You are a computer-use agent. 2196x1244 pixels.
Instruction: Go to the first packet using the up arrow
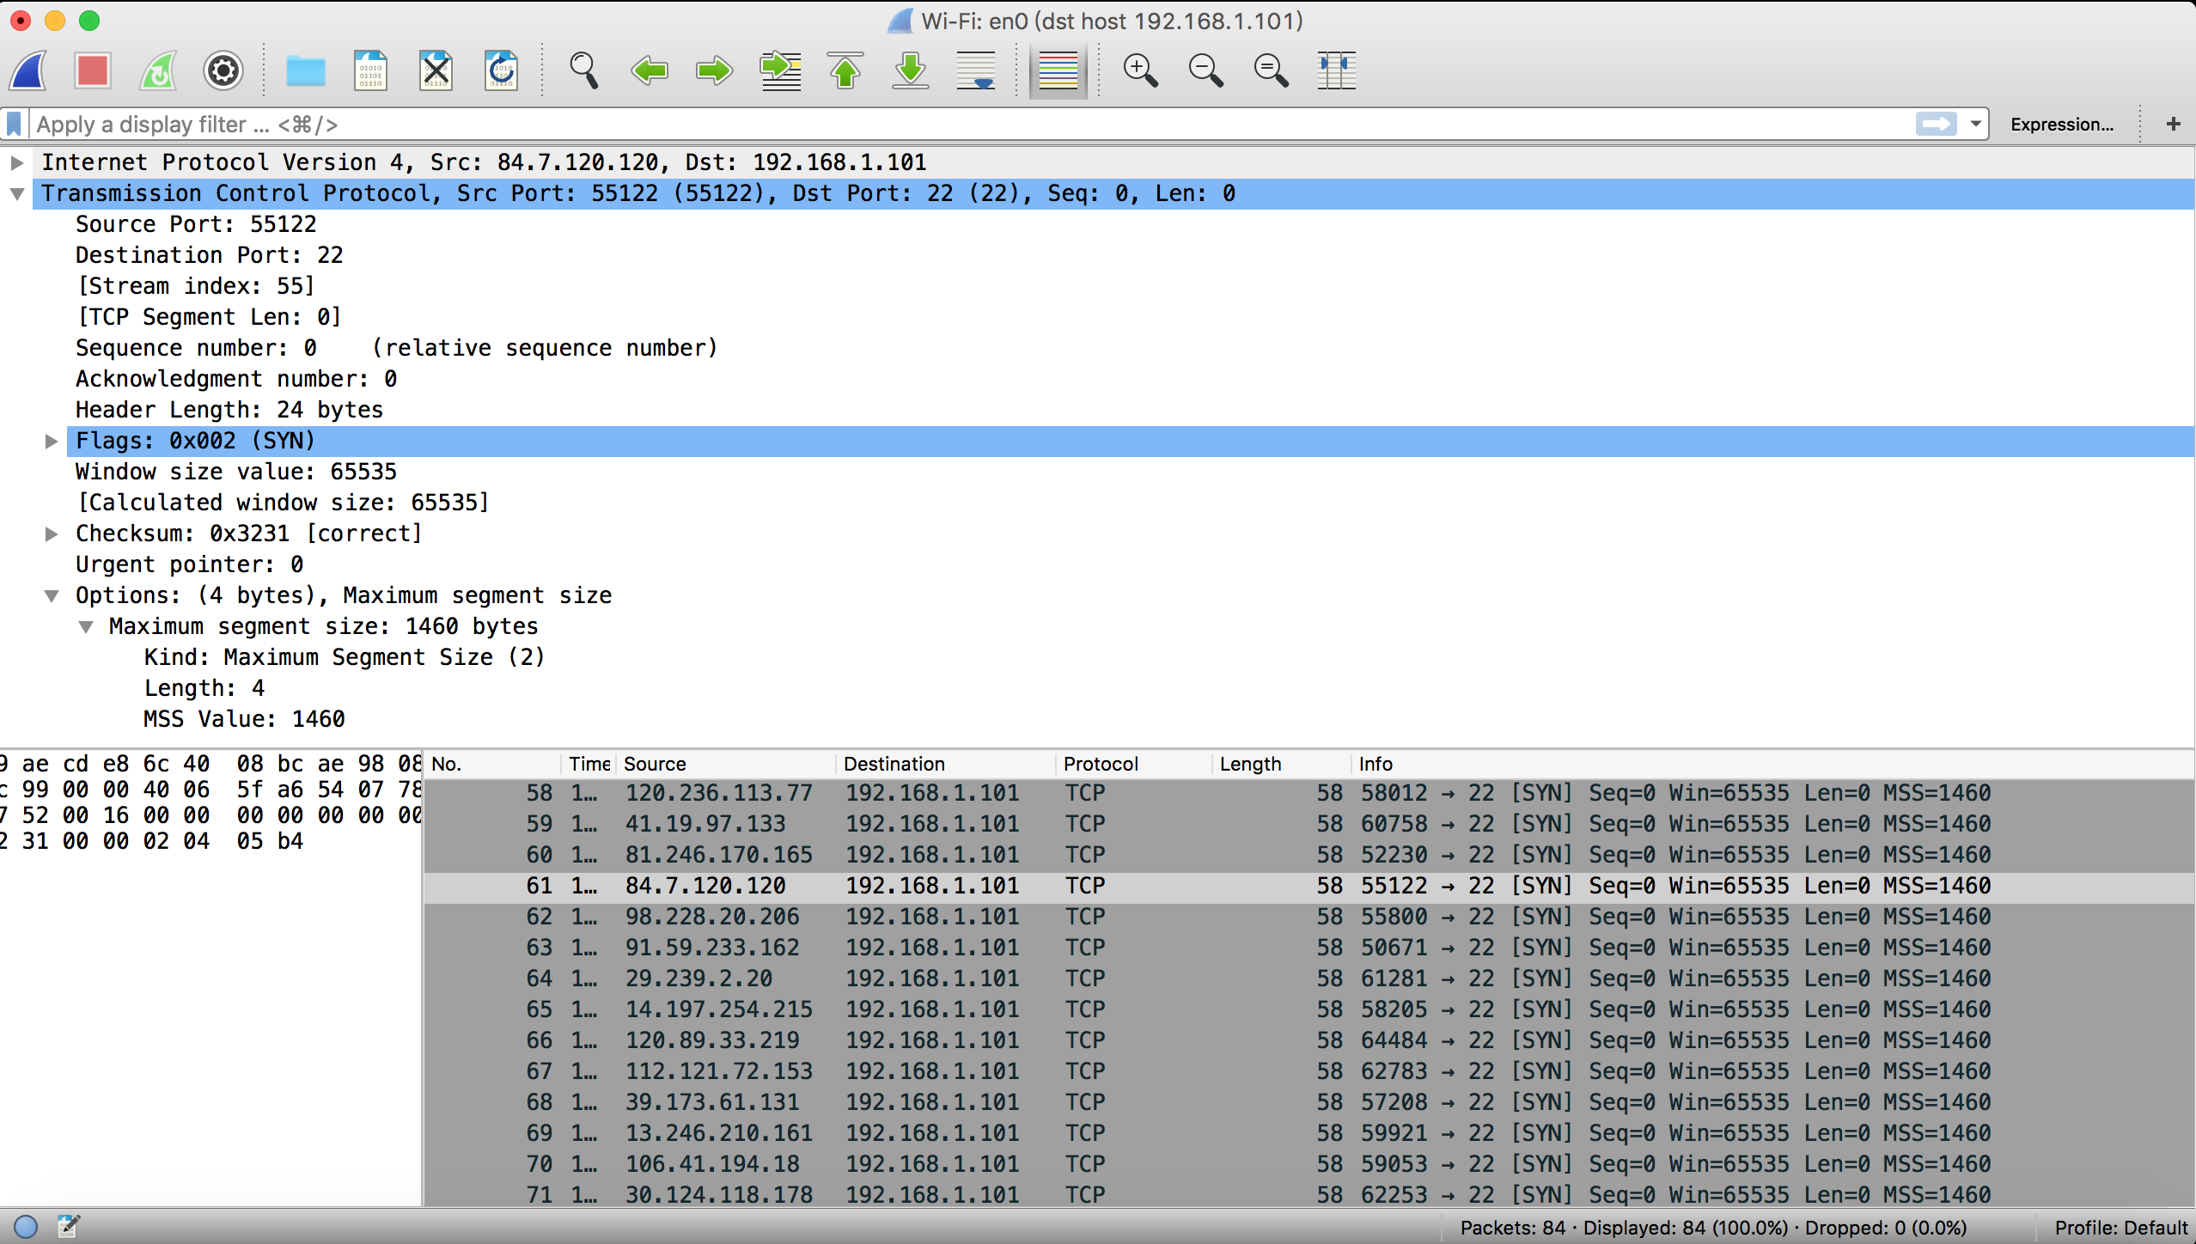845,70
